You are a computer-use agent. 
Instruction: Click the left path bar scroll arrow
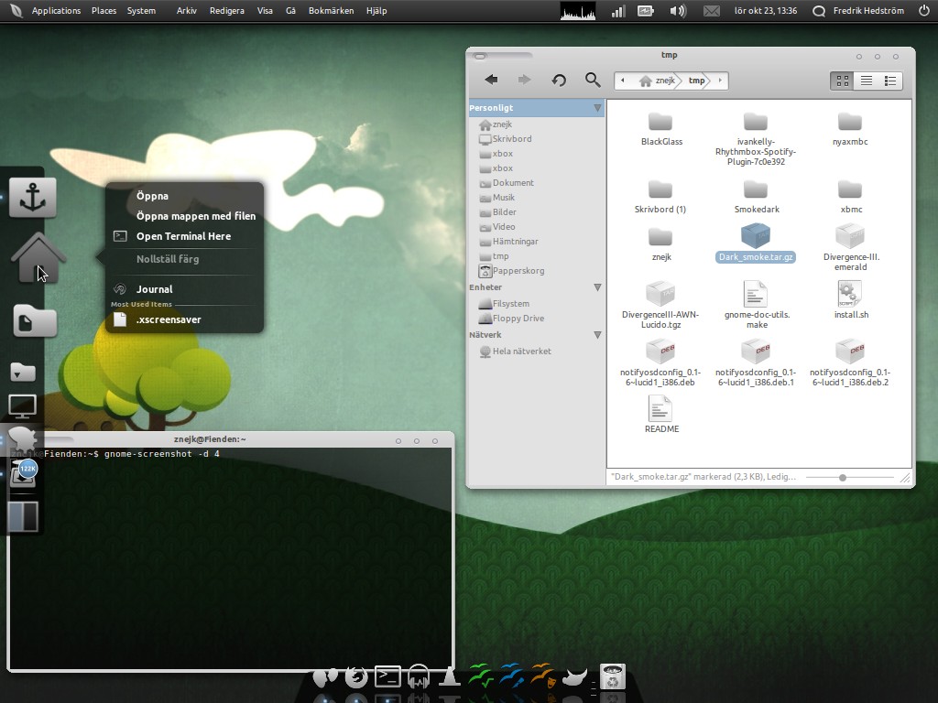pyautogui.click(x=623, y=81)
